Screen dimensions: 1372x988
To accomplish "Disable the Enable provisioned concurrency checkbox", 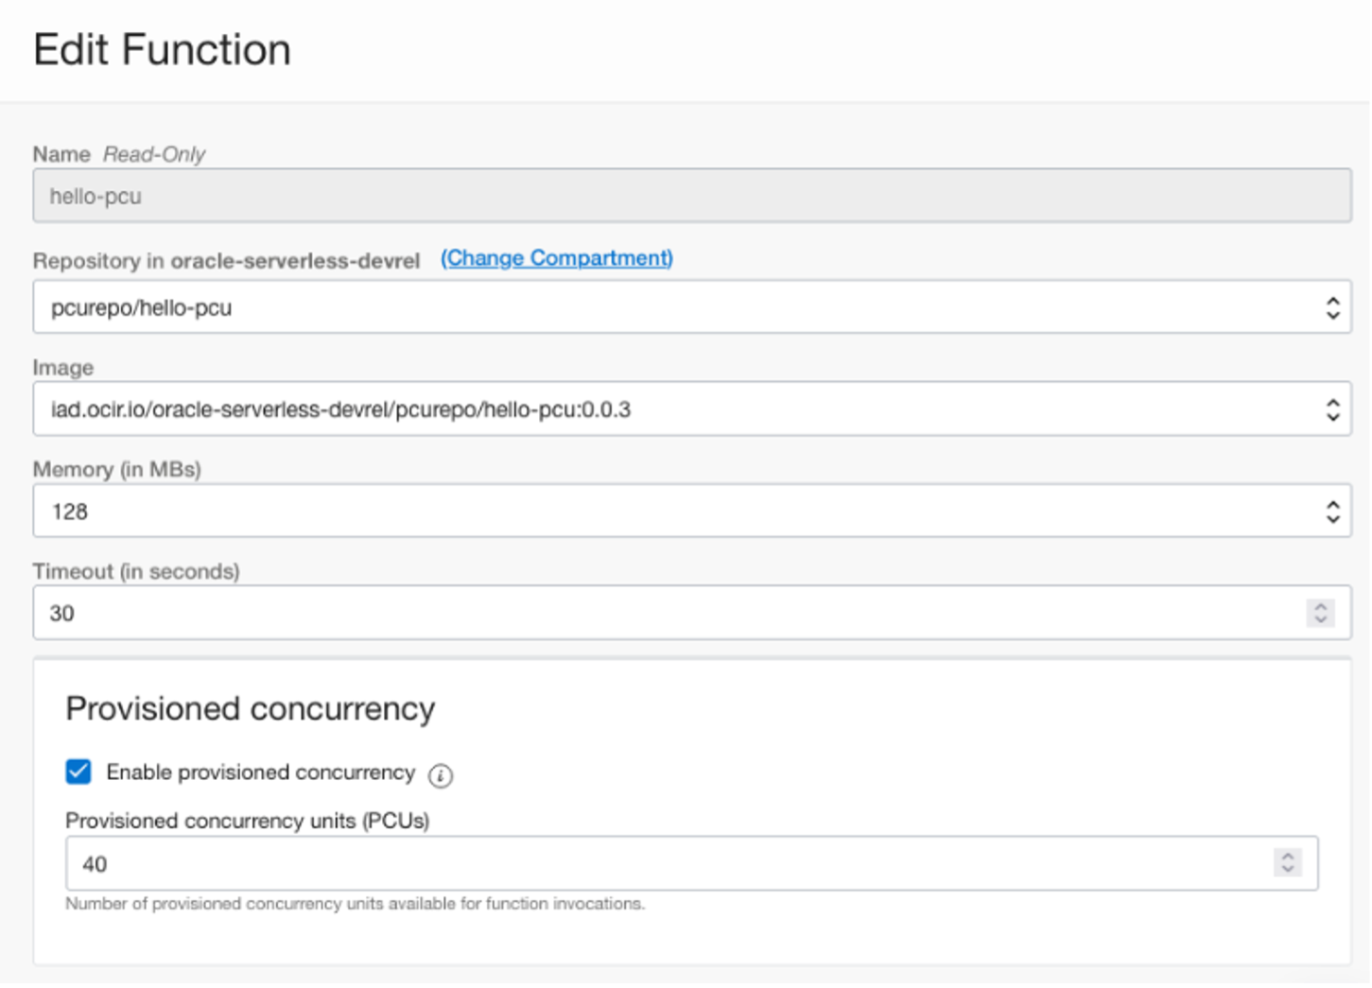I will (78, 773).
